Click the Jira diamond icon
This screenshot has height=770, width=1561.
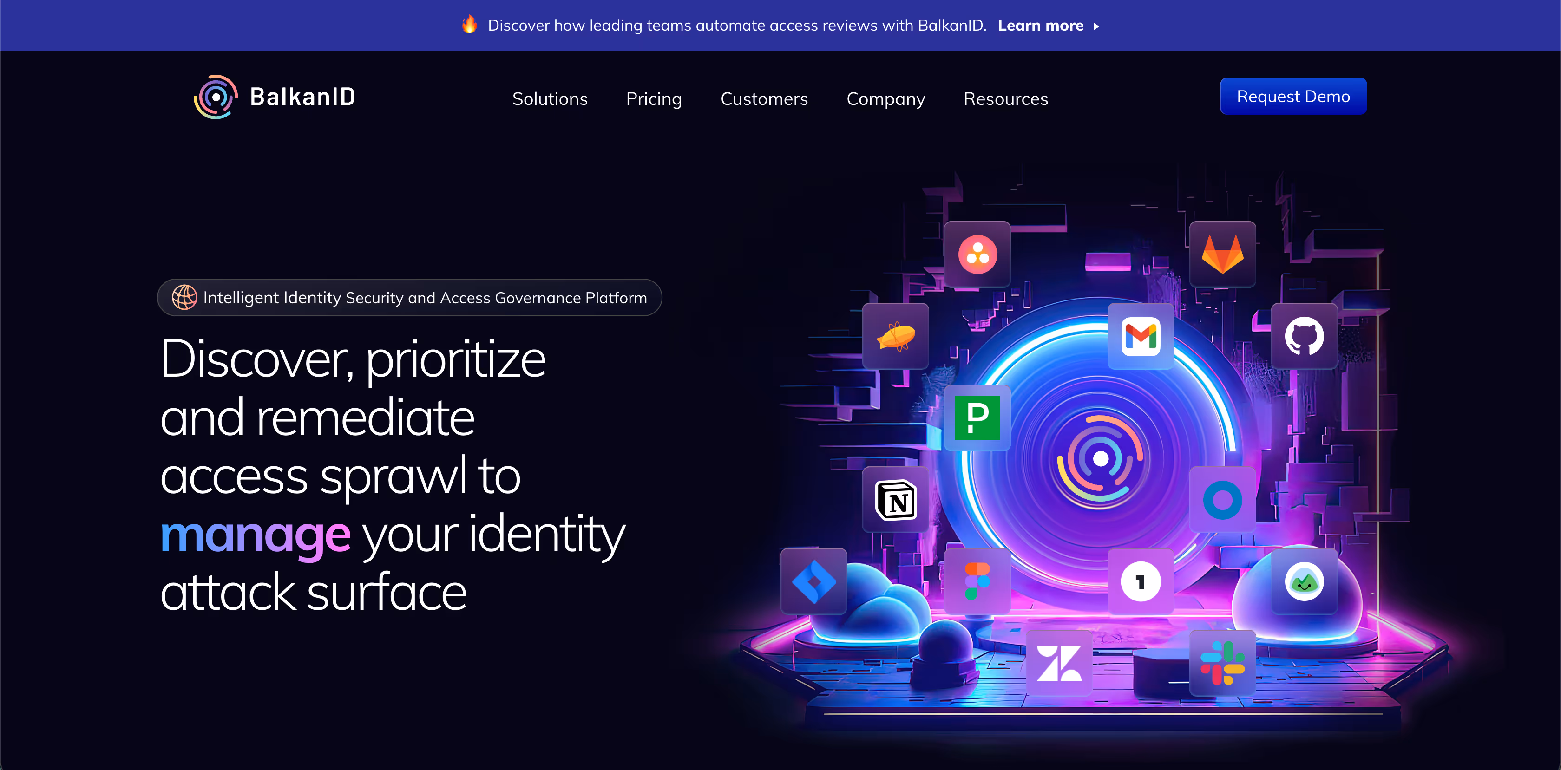tap(814, 581)
